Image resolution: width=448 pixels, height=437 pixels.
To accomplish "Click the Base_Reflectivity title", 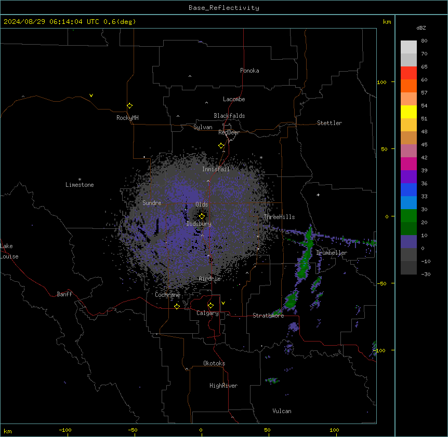I will 224,8.
